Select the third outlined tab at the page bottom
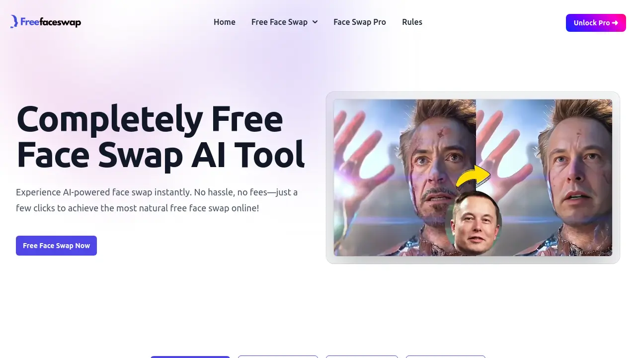The width and height of the screenshot is (636, 358). (362, 357)
